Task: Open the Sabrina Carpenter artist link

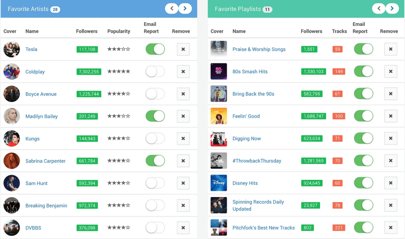Action: click(x=45, y=161)
